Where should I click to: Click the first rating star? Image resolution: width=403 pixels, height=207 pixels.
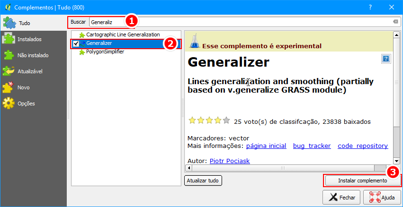pos(192,121)
